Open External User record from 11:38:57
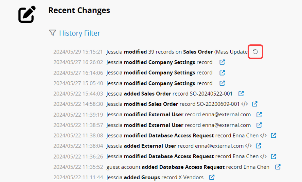This screenshot has height=182, width=302. (x=259, y=125)
